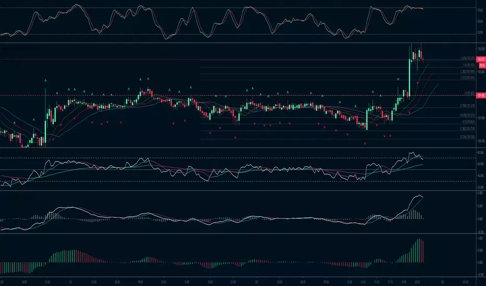Click the 22 date label on time axis

pos(257,282)
